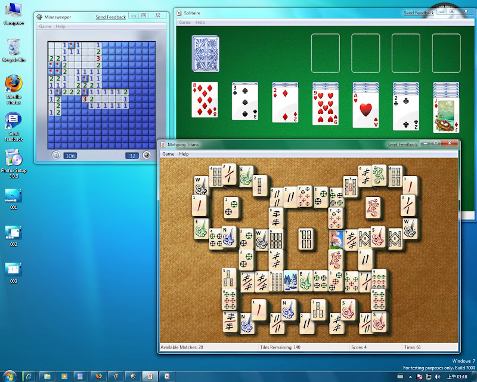
Task: Select the 2 of clubs card
Action: (x=406, y=112)
